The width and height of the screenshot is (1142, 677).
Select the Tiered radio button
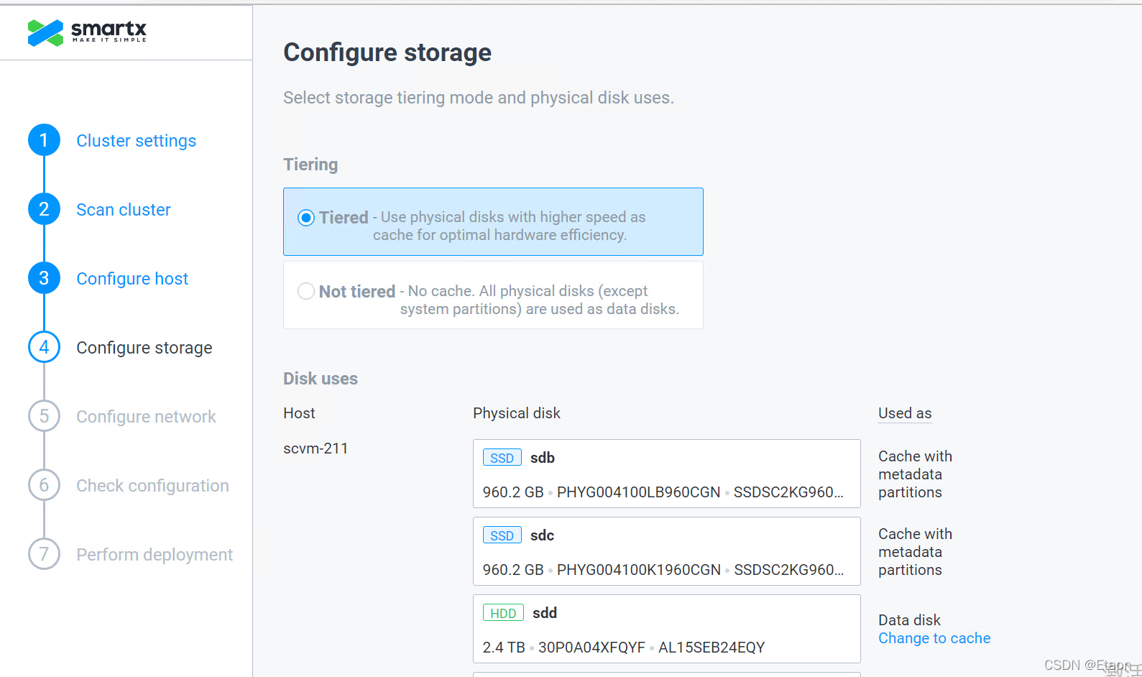point(306,218)
